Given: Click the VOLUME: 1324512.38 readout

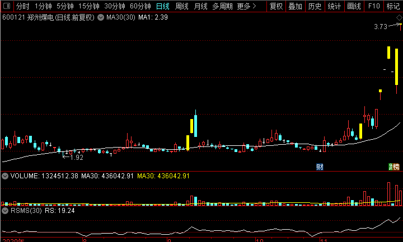Looking at the screenshot, I should (44, 176).
